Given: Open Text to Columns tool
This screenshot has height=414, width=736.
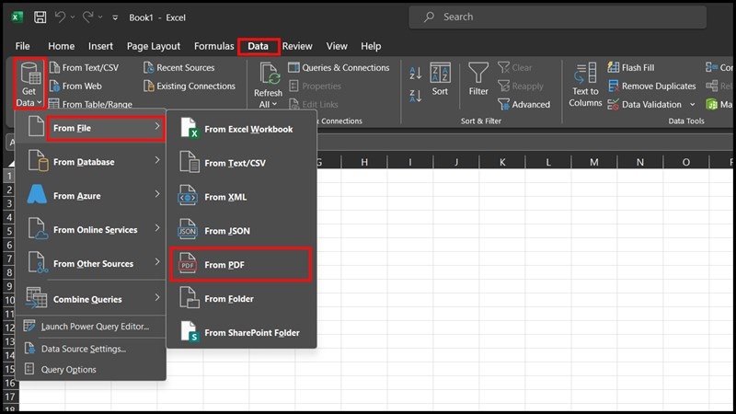Looking at the screenshot, I should [x=585, y=85].
